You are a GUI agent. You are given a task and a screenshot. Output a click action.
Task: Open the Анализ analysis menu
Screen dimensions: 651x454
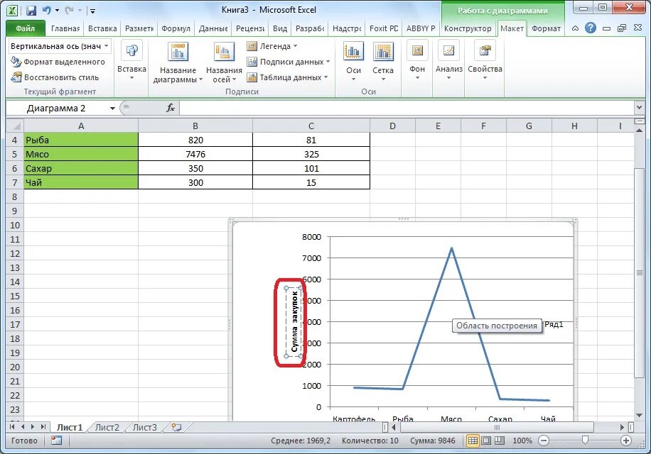(449, 60)
